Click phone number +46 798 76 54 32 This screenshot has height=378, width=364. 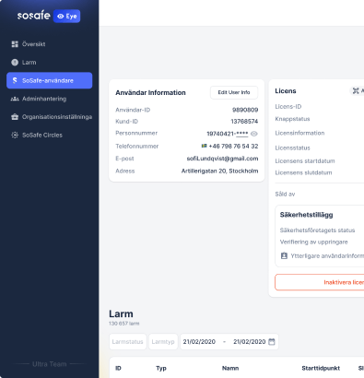point(233,146)
